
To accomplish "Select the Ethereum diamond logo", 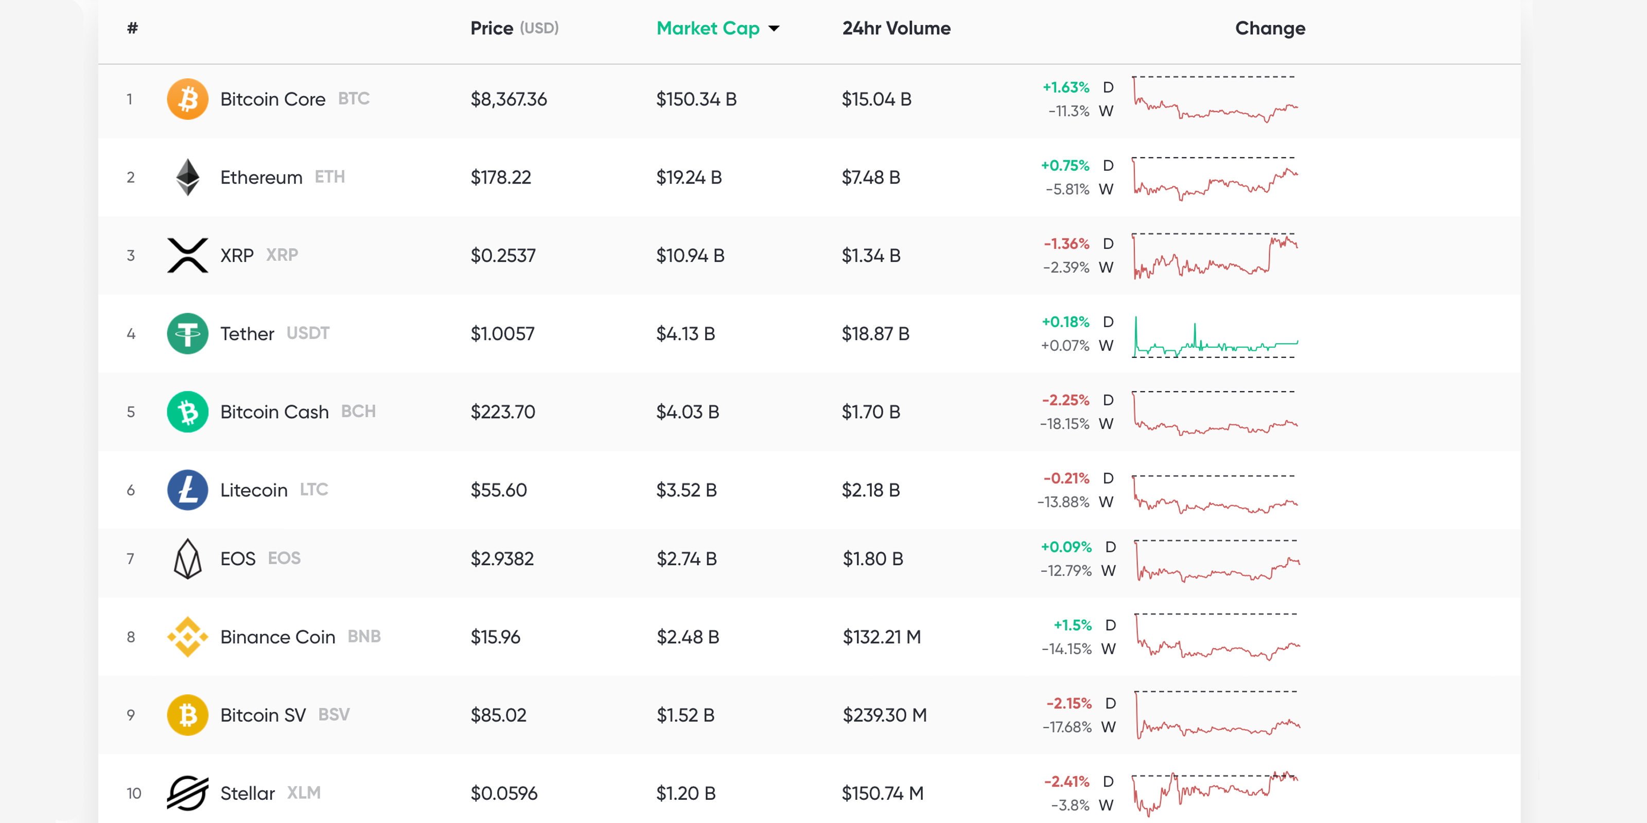I will 187,177.
